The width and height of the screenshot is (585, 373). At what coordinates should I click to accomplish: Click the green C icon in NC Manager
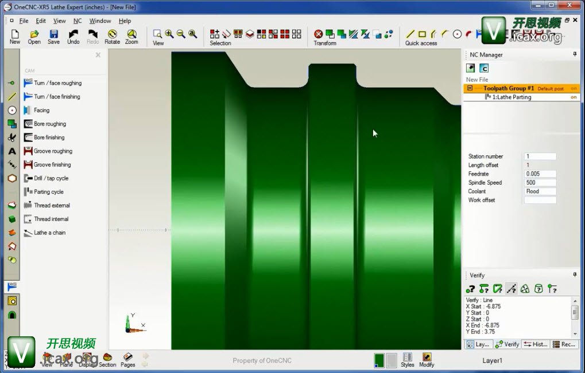tap(484, 68)
